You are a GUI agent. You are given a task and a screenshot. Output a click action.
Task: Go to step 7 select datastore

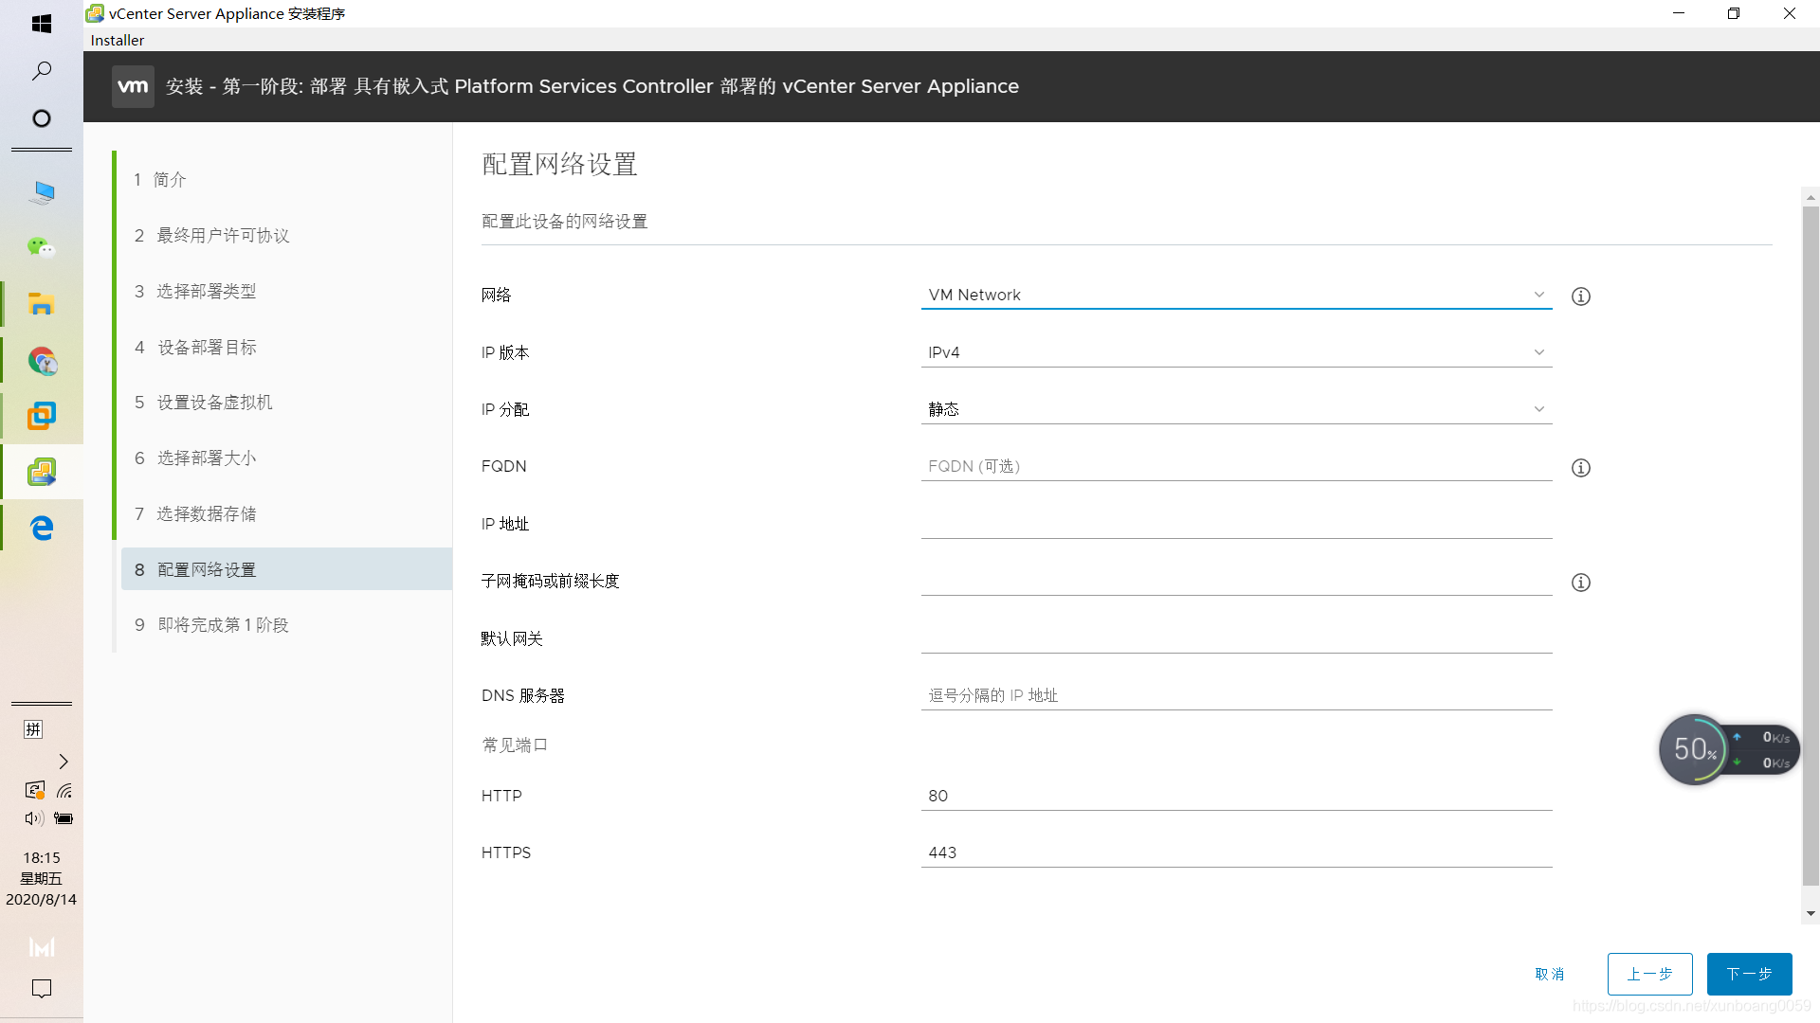[x=206, y=513]
